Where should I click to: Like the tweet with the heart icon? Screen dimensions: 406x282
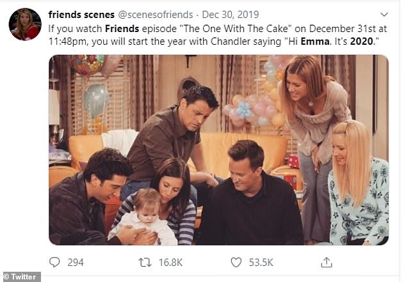(236, 262)
